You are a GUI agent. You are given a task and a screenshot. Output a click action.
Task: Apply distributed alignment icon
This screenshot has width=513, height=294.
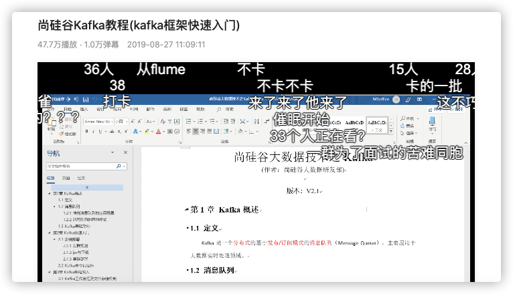[x=216, y=132]
